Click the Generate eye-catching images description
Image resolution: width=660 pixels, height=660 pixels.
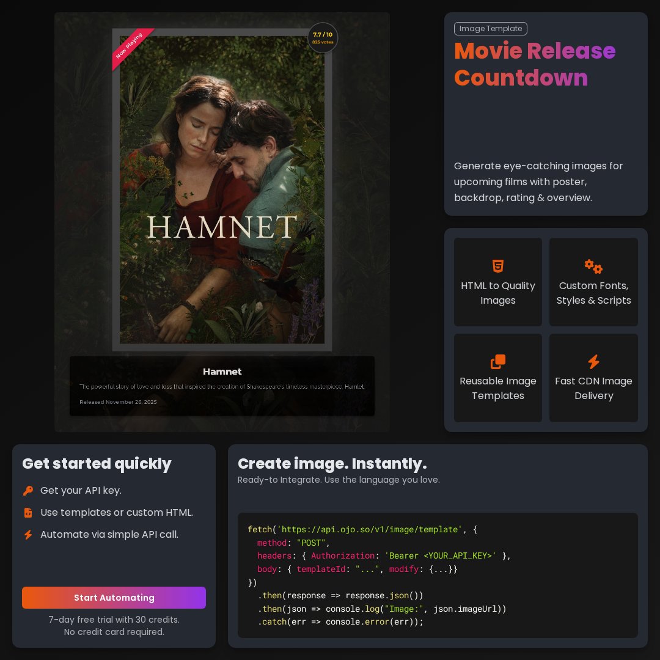tap(538, 182)
